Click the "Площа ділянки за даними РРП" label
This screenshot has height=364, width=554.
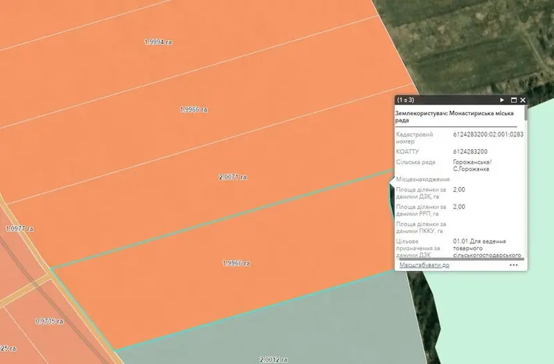coord(421,210)
